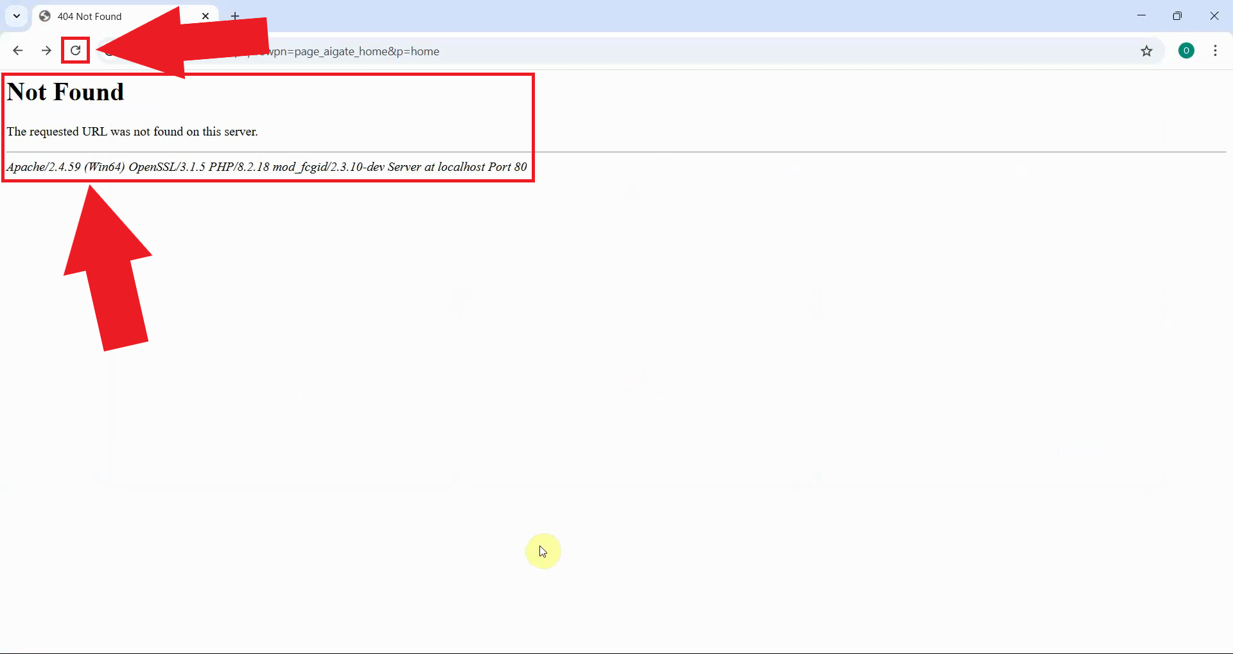Click the globe favicon on the tab
The height and width of the screenshot is (654, 1233).
tap(45, 16)
